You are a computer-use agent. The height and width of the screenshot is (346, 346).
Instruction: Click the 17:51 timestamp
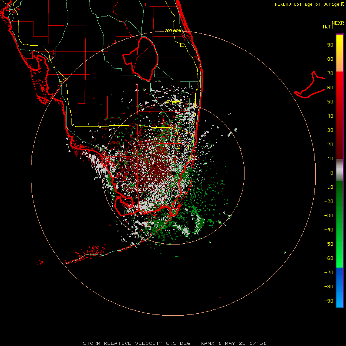pyautogui.click(x=258, y=343)
